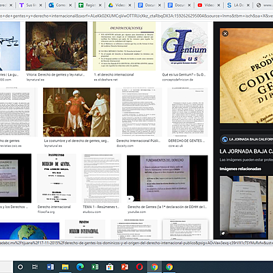
Task: Click the 'conceptodefinicion.de' source text
Action: click(177, 80)
